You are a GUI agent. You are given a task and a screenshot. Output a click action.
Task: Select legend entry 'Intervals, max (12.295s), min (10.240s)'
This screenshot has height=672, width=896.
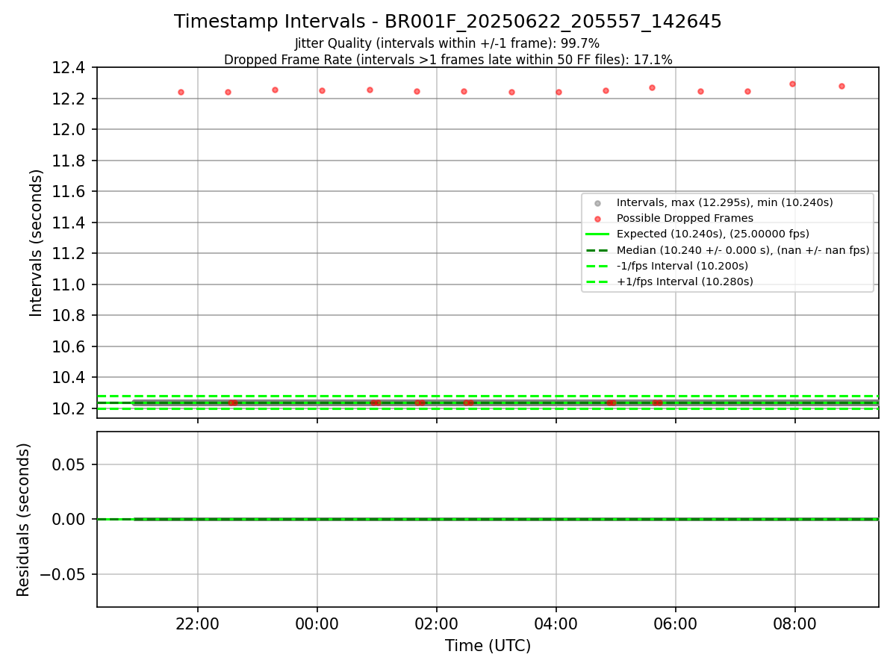724,202
